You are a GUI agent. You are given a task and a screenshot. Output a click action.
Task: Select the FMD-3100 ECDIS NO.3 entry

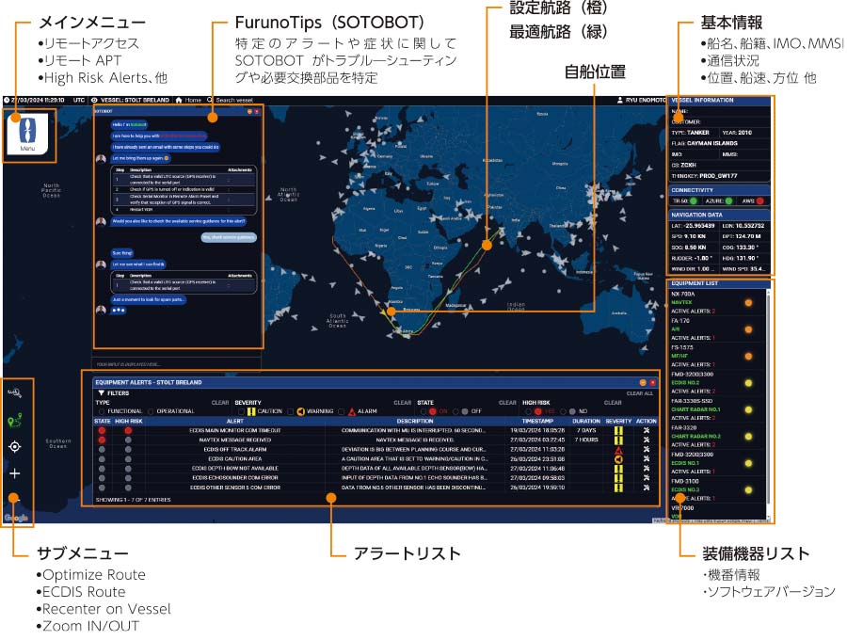(717, 489)
